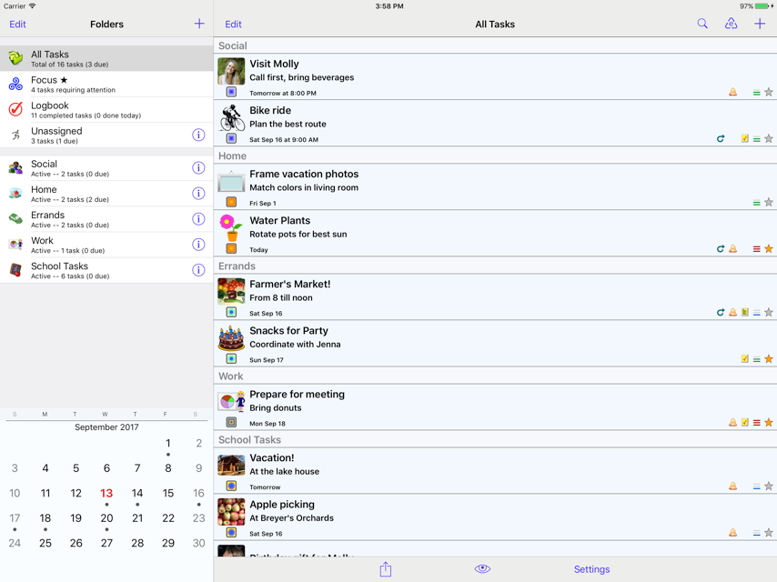Image resolution: width=777 pixels, height=582 pixels.
Task: Tap the alarm bell on Visit Molly
Action: [x=733, y=92]
